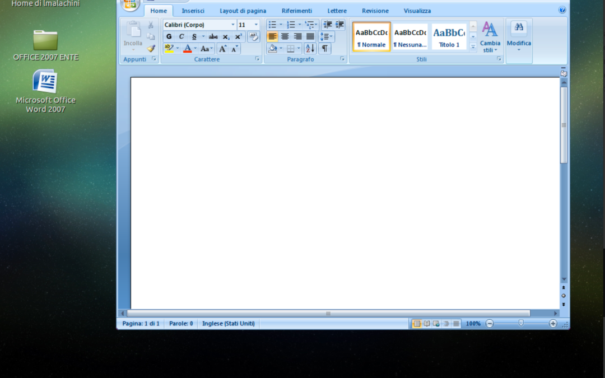Open Modifica binoculars icon
The image size is (605, 378).
coord(519,27)
